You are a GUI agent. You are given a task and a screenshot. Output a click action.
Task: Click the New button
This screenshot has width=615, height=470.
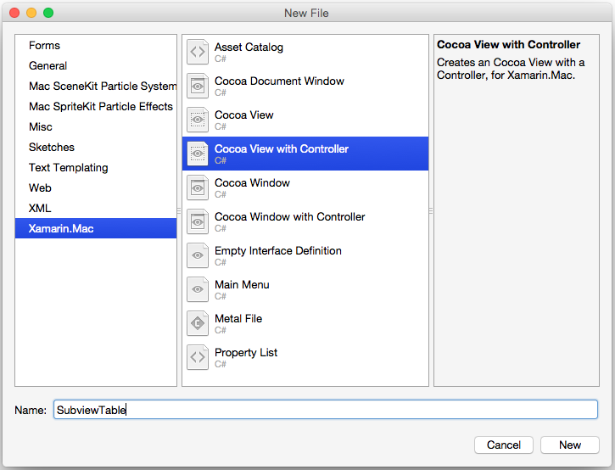(570, 445)
